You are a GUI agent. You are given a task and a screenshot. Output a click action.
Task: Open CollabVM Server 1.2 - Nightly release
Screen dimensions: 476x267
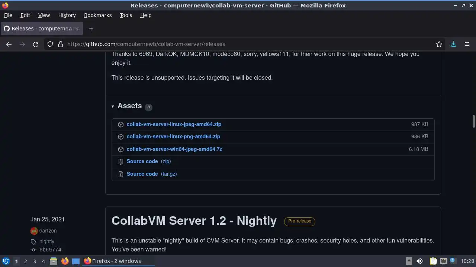[x=194, y=221]
